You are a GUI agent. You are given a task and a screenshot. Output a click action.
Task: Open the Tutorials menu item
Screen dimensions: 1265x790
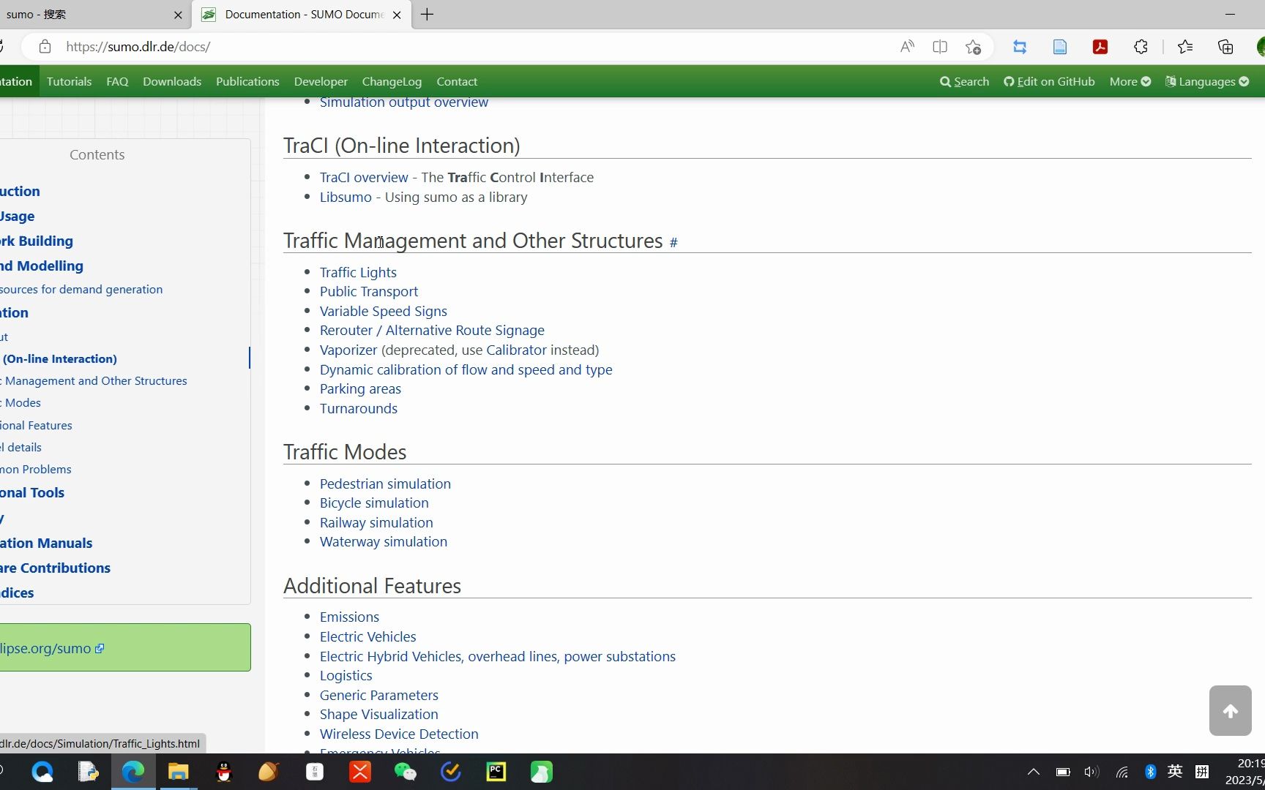point(70,81)
